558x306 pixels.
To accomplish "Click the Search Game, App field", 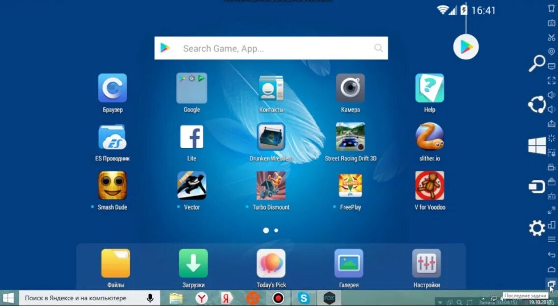I will pyautogui.click(x=271, y=48).
